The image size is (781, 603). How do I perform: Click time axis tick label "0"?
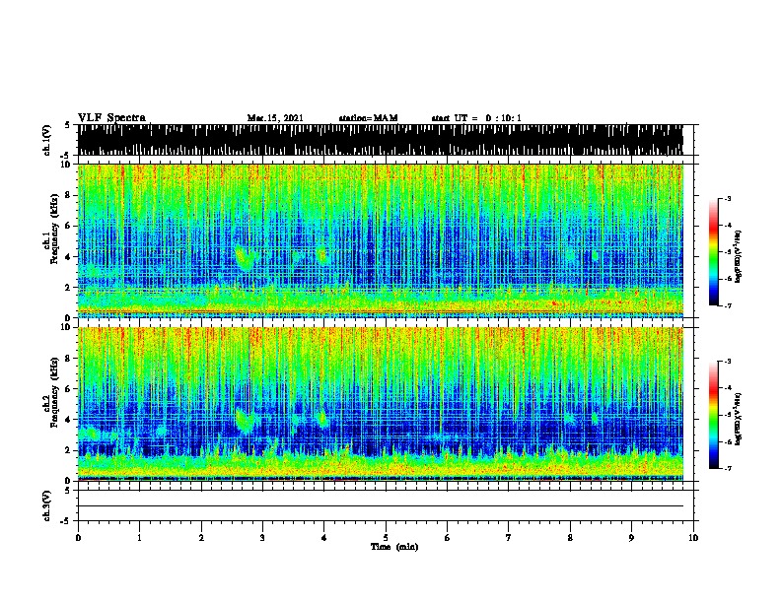coord(78,538)
